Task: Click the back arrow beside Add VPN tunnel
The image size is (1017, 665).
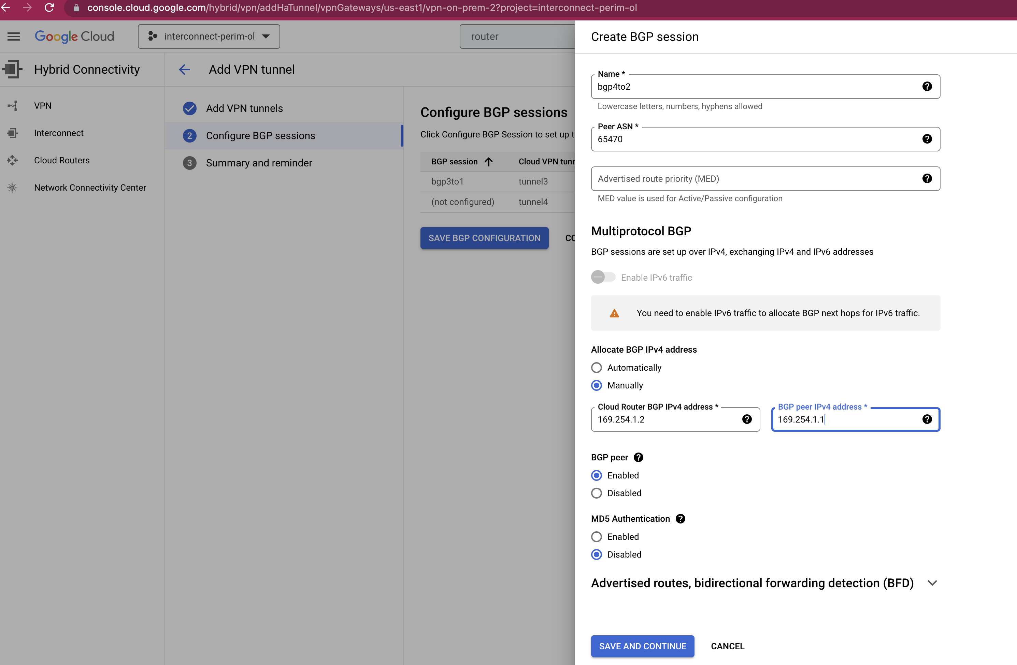Action: point(184,69)
